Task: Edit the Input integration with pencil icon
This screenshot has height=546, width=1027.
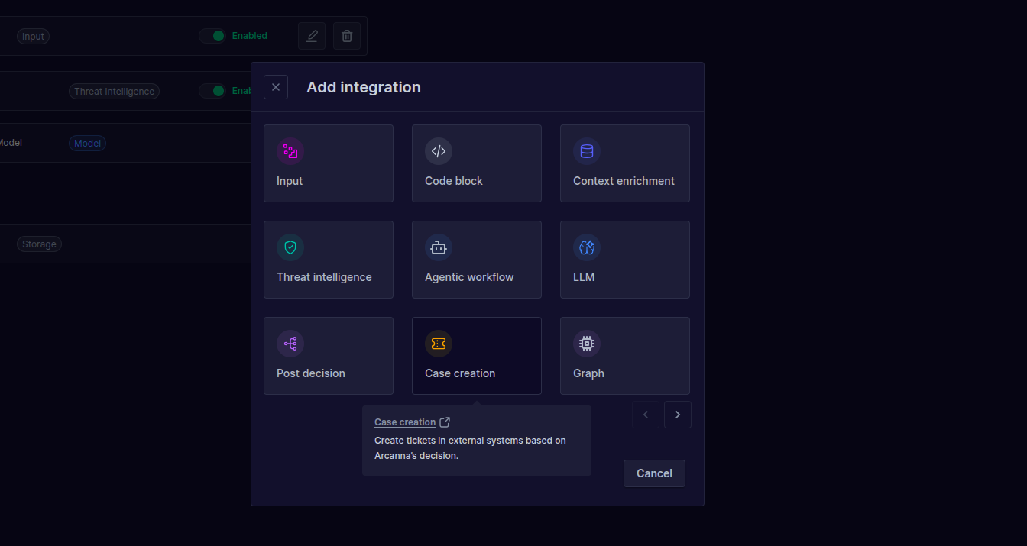Action: pos(312,36)
